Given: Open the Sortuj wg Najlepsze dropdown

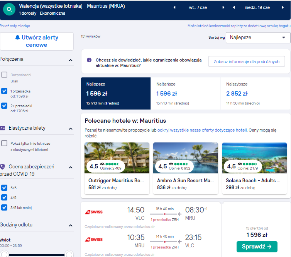Looking at the screenshot, I should tap(258, 38).
